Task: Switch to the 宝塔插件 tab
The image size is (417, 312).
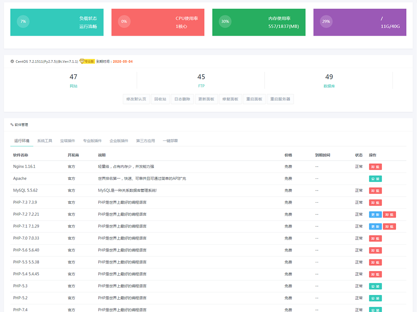Action: [68, 141]
